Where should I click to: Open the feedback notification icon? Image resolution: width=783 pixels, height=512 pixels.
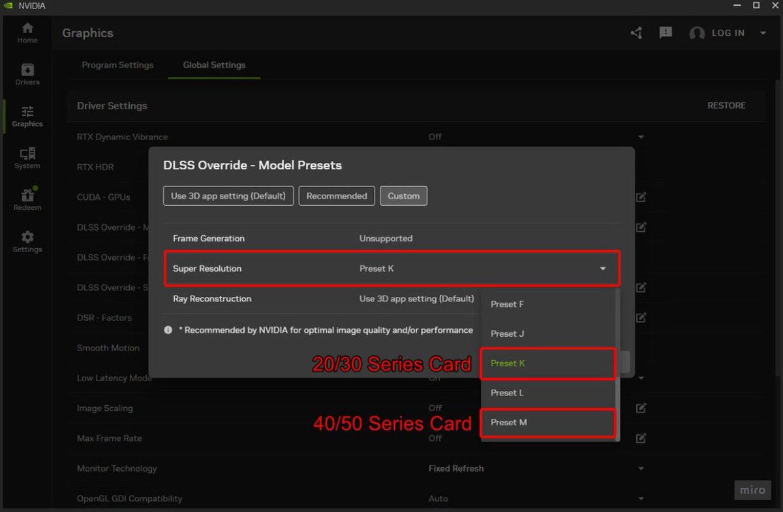(666, 33)
